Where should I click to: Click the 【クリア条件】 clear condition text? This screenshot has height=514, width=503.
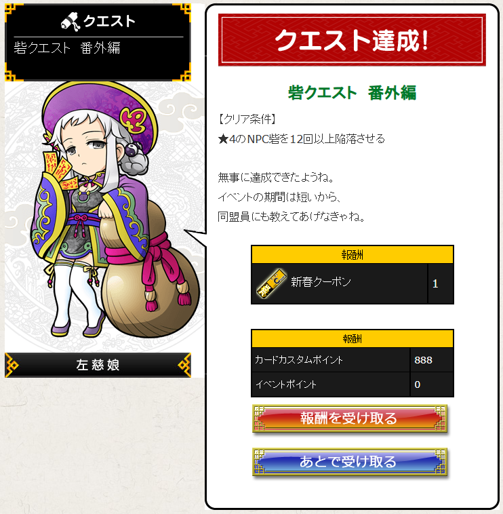(x=247, y=119)
